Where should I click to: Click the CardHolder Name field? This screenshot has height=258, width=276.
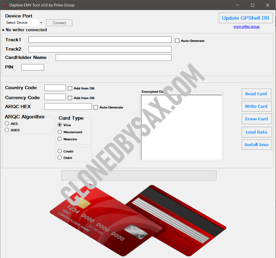(x=114, y=58)
